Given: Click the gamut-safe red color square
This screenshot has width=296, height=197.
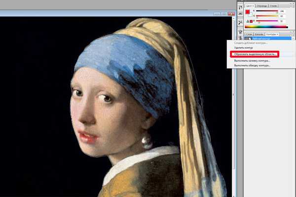Looking at the screenshot, I should coord(251,21).
